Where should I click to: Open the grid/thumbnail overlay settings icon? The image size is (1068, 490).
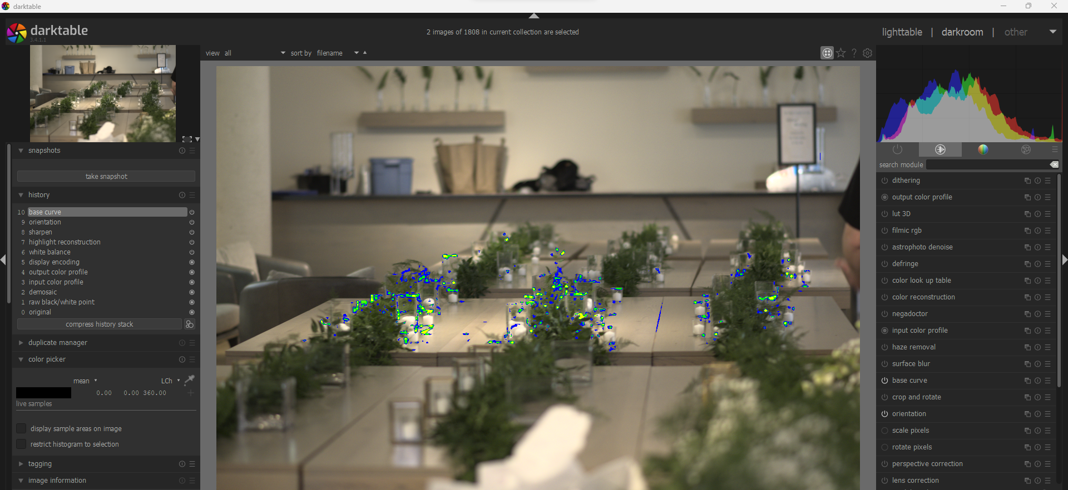coord(827,53)
